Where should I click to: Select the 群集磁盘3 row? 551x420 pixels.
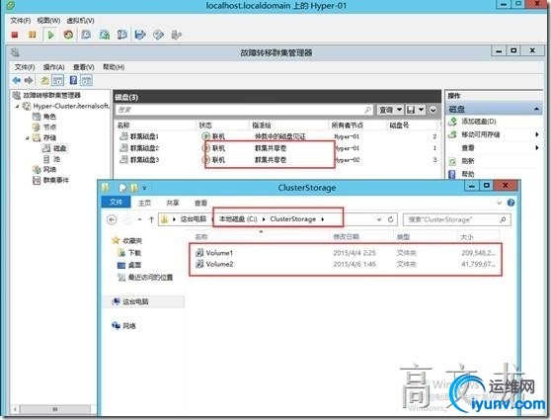click(277, 160)
